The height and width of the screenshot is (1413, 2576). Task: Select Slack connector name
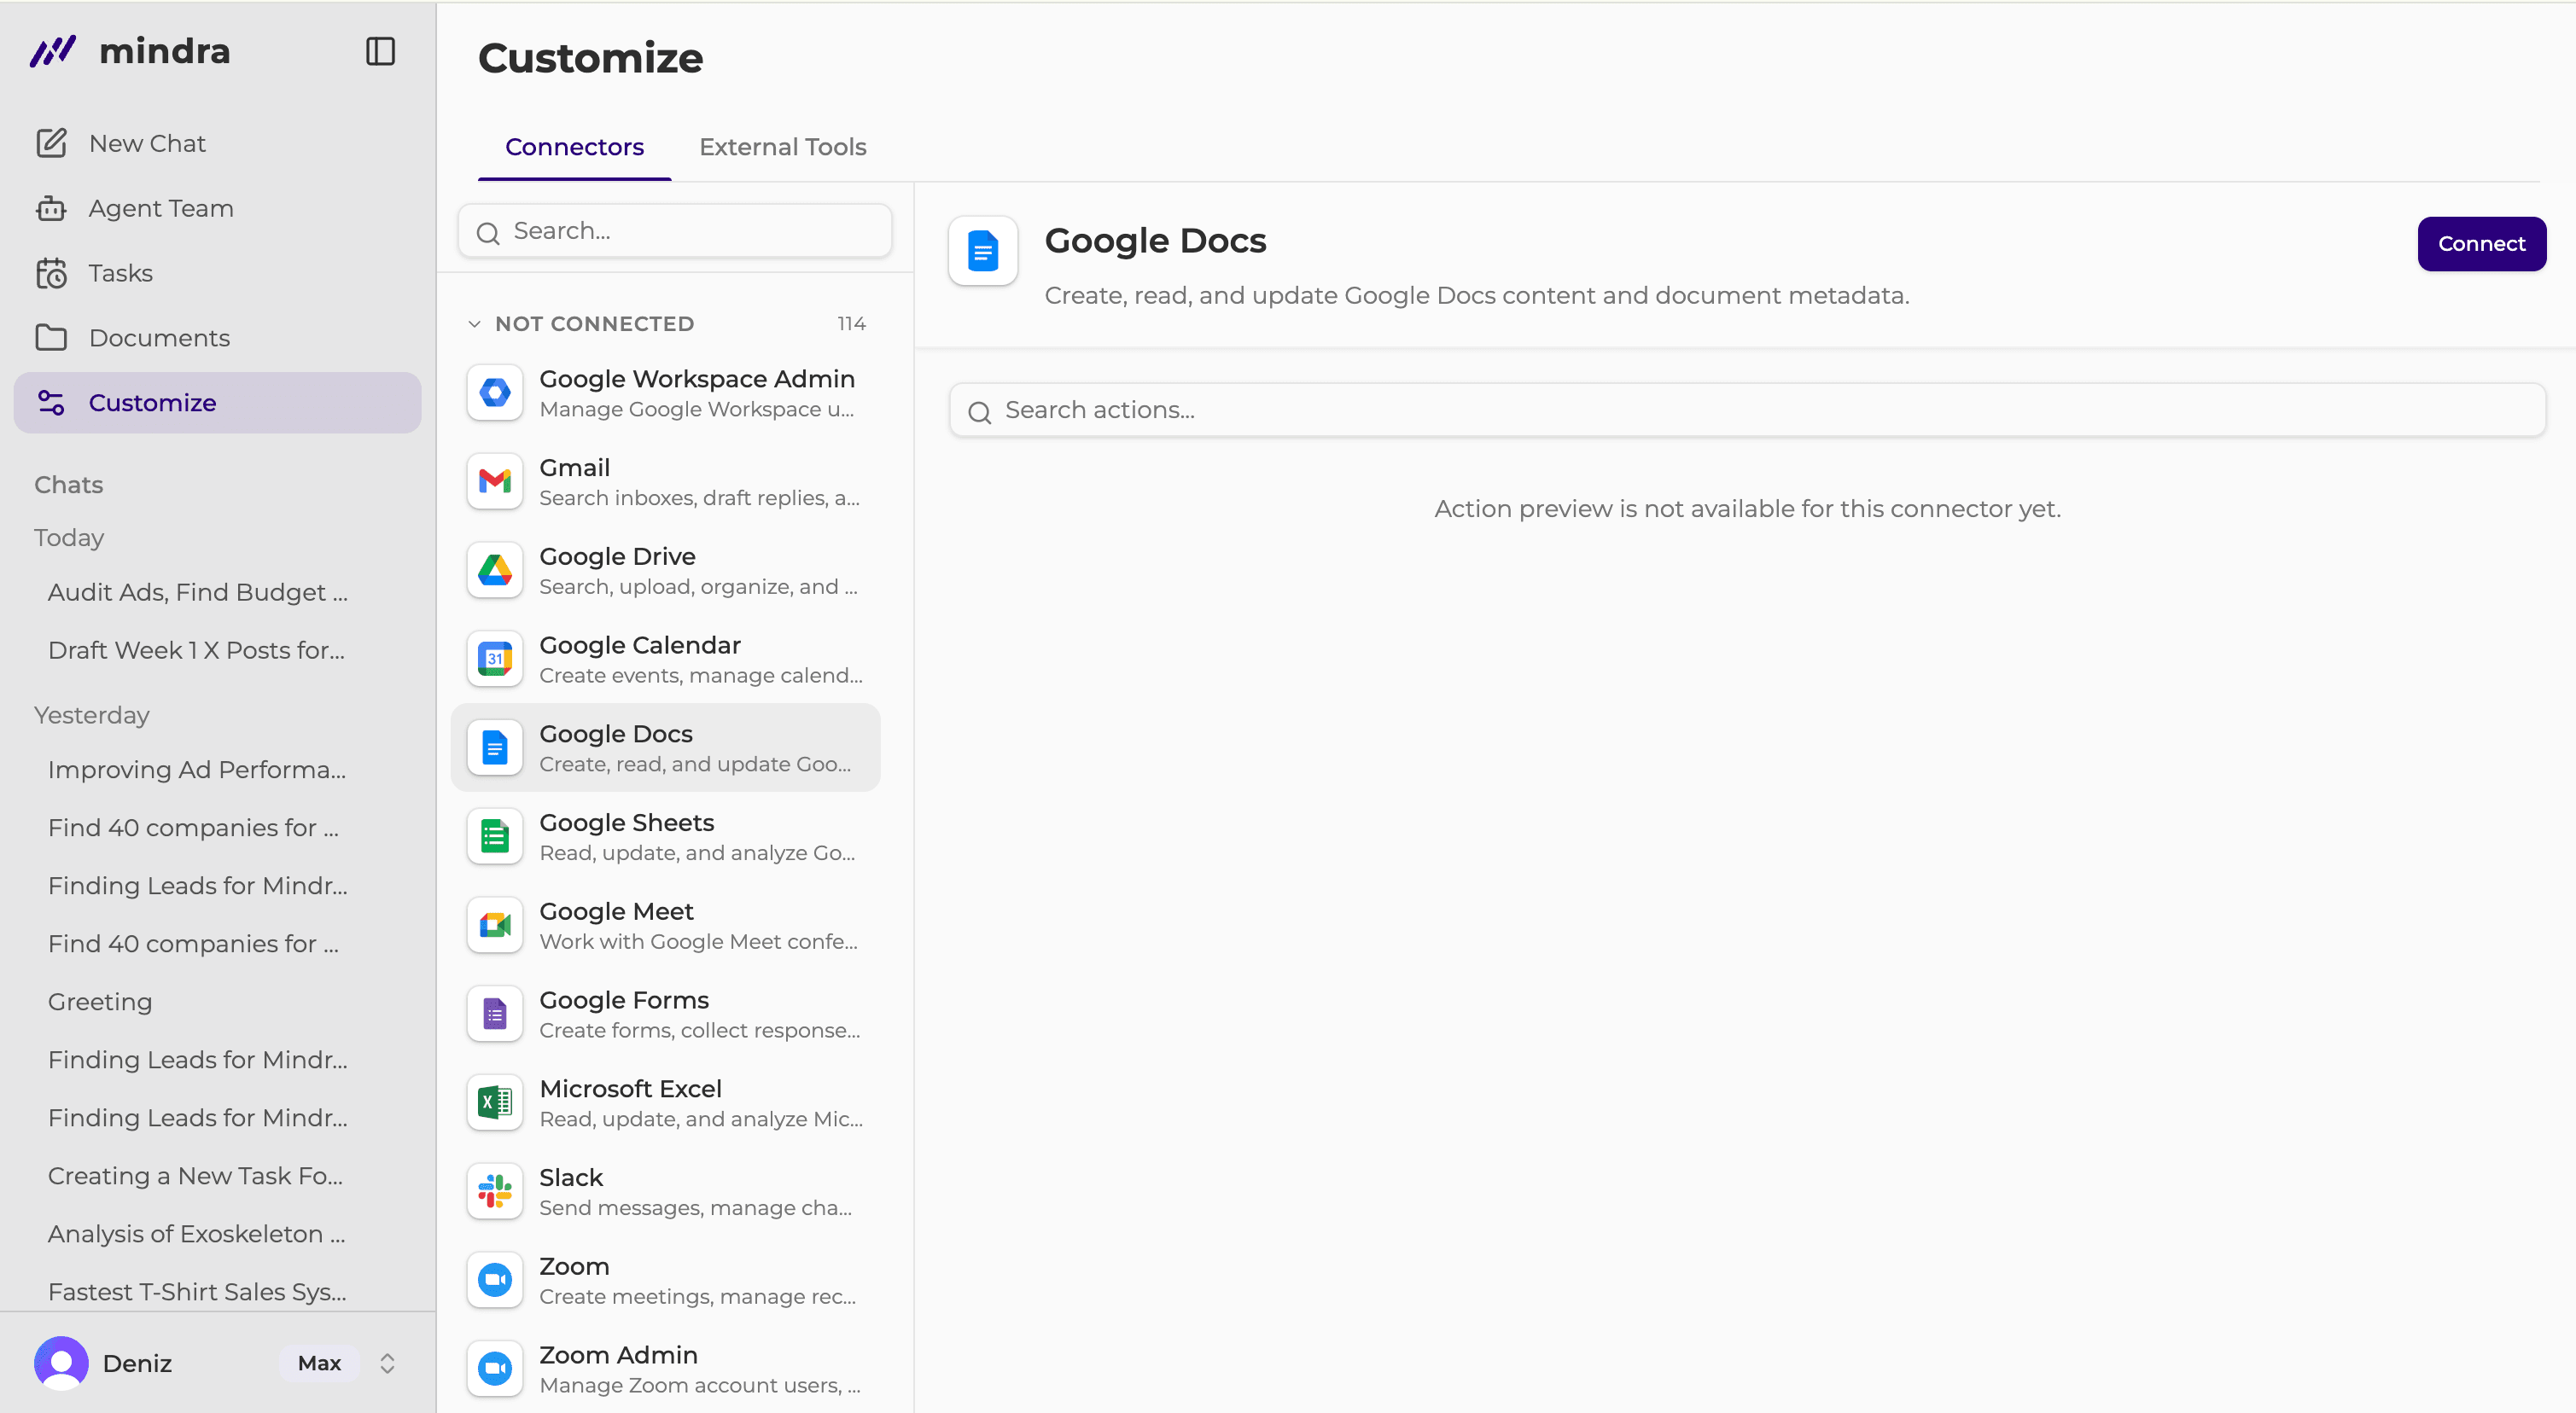571,1177
